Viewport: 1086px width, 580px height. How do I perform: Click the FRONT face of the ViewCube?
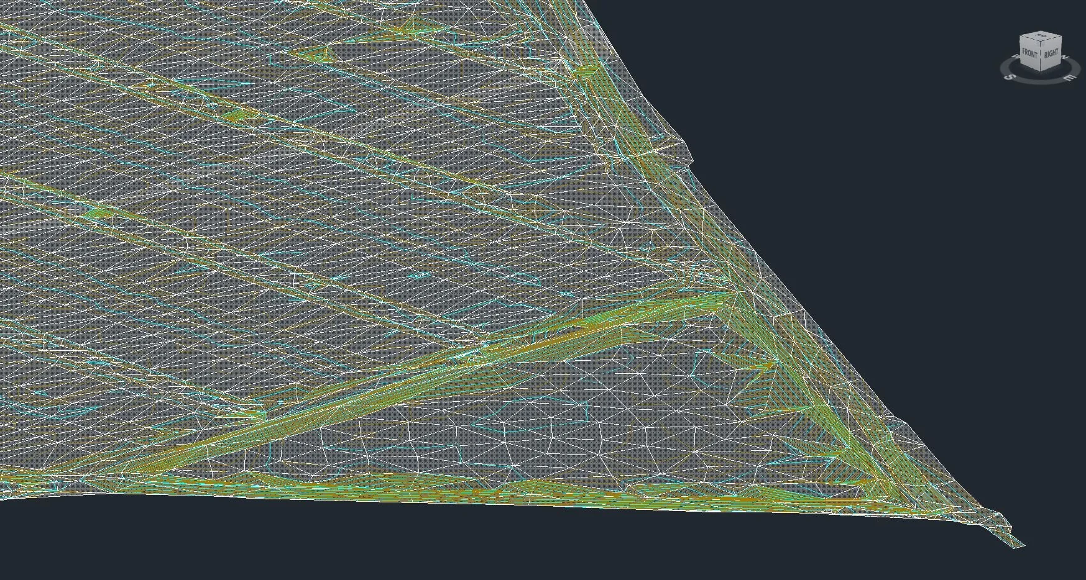tap(1030, 53)
